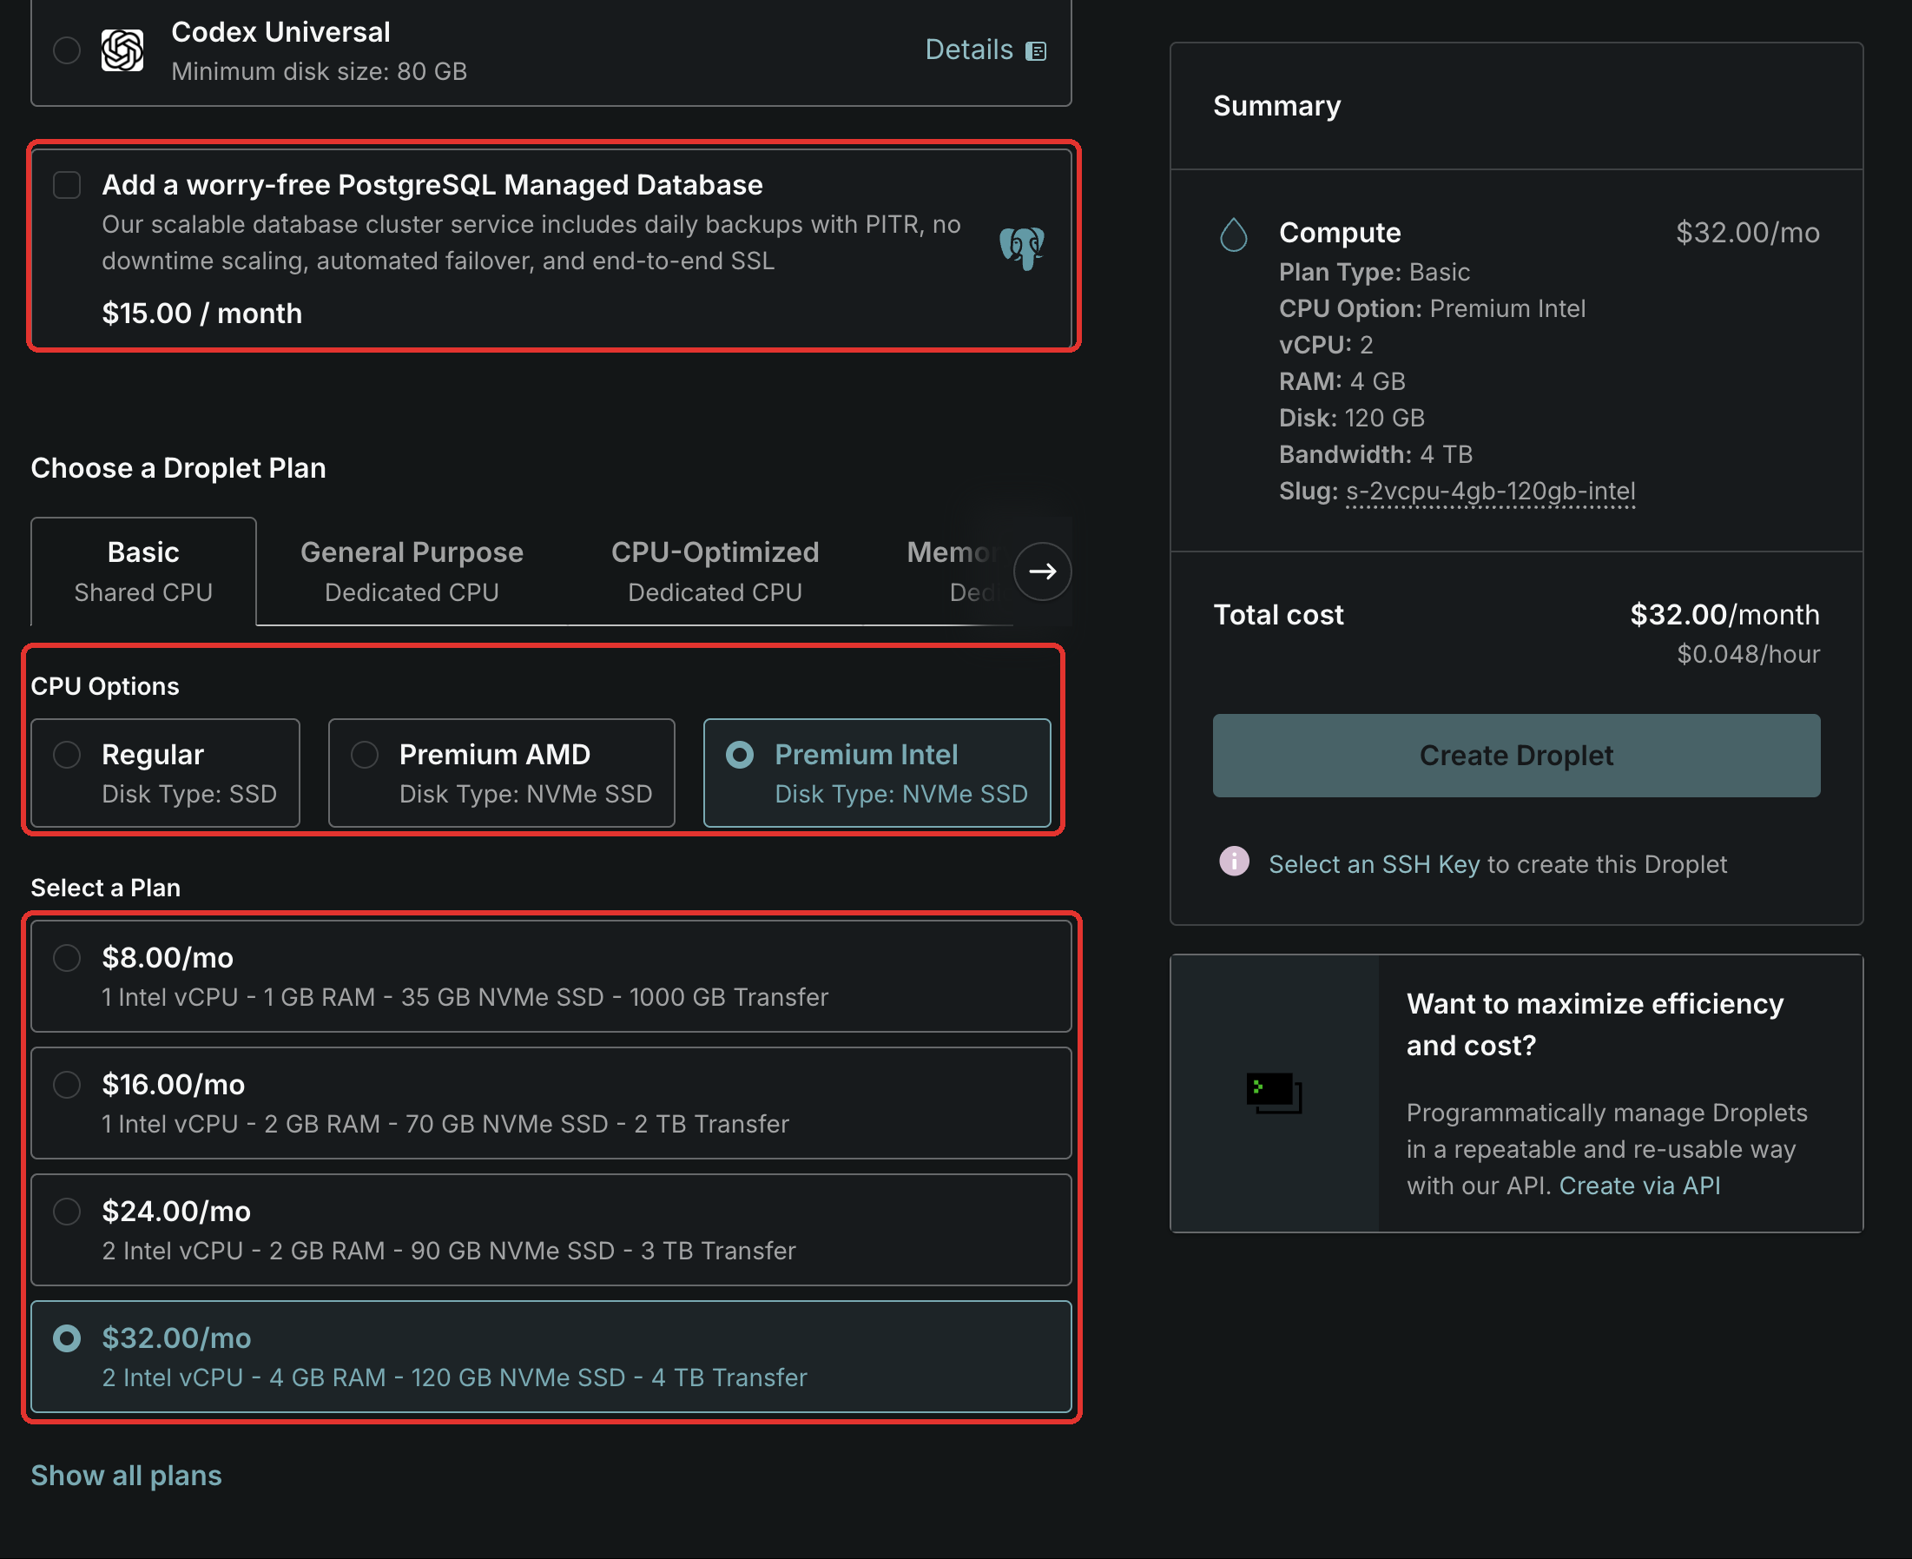Click the 'CPU Option: Premium Intel' summary line
This screenshot has width=1912, height=1559.
pyautogui.click(x=1432, y=309)
